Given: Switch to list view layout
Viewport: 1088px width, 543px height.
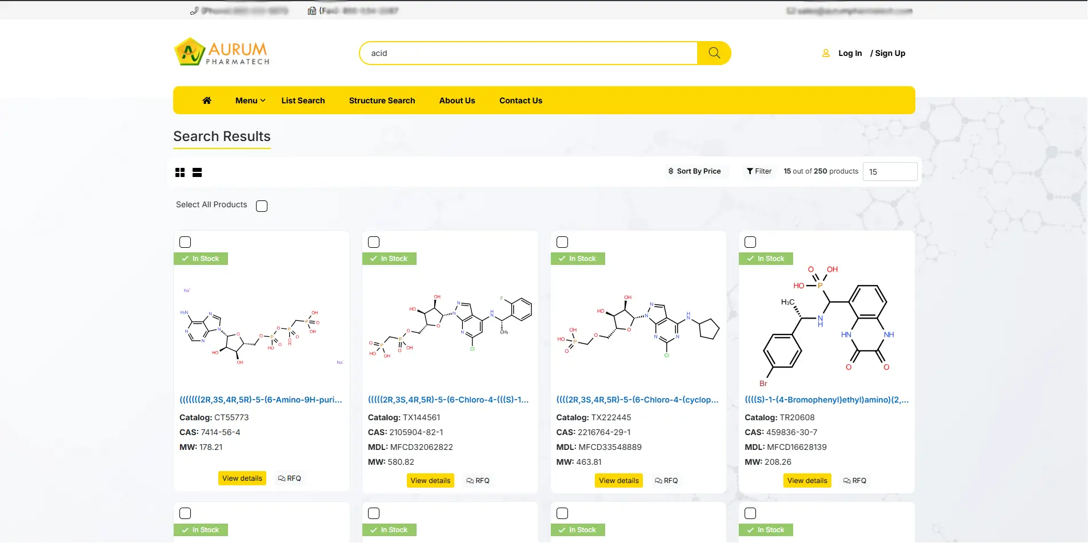Looking at the screenshot, I should (197, 172).
